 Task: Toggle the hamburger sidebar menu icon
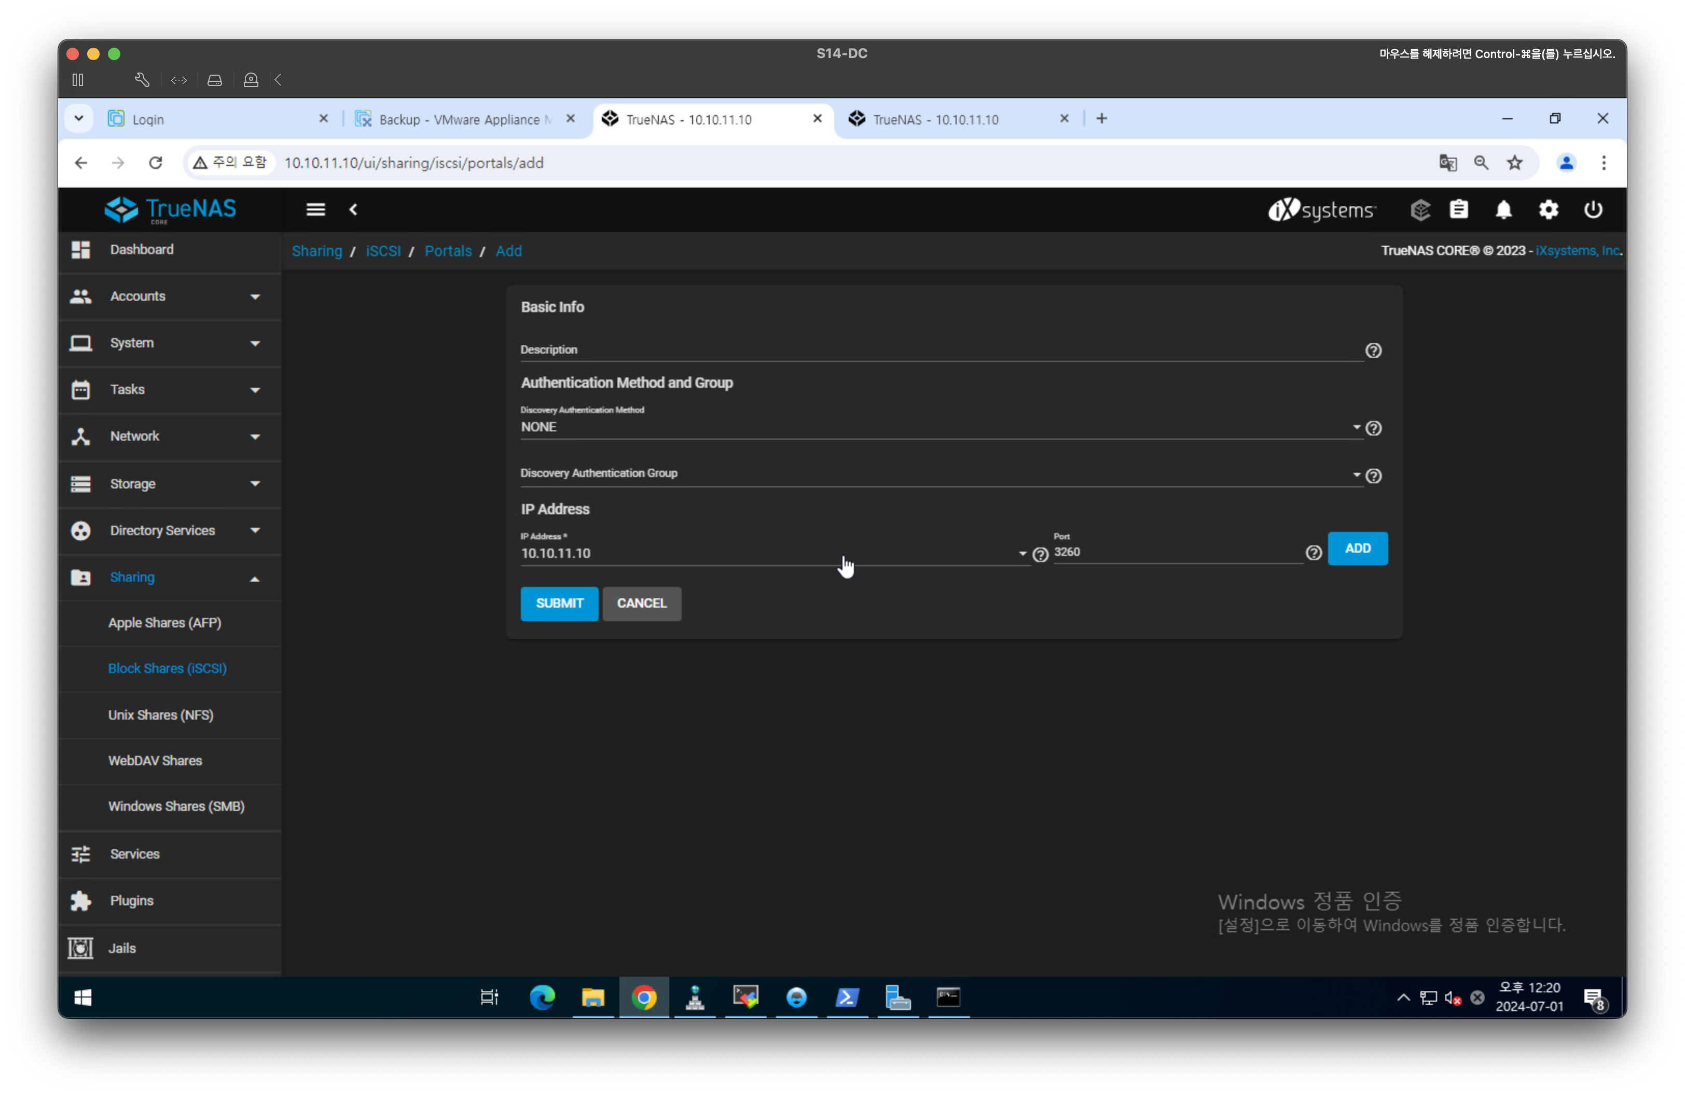click(x=316, y=209)
